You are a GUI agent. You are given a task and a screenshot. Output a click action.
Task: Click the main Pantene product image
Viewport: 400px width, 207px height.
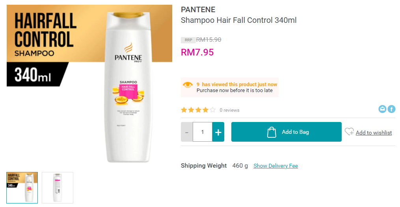point(89,84)
